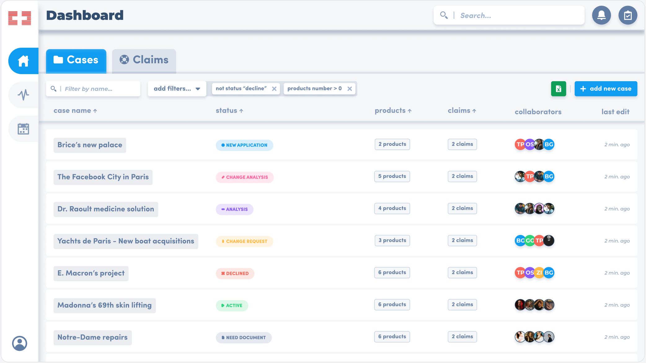Sort by status column
This screenshot has width=646, height=363.
click(229, 111)
